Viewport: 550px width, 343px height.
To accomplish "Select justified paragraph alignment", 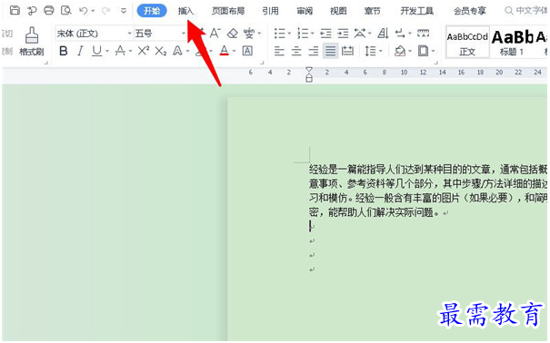I will click(330, 52).
